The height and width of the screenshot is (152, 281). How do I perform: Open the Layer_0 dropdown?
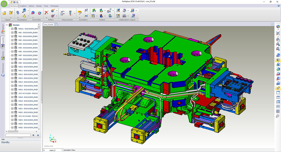[x=62, y=150]
